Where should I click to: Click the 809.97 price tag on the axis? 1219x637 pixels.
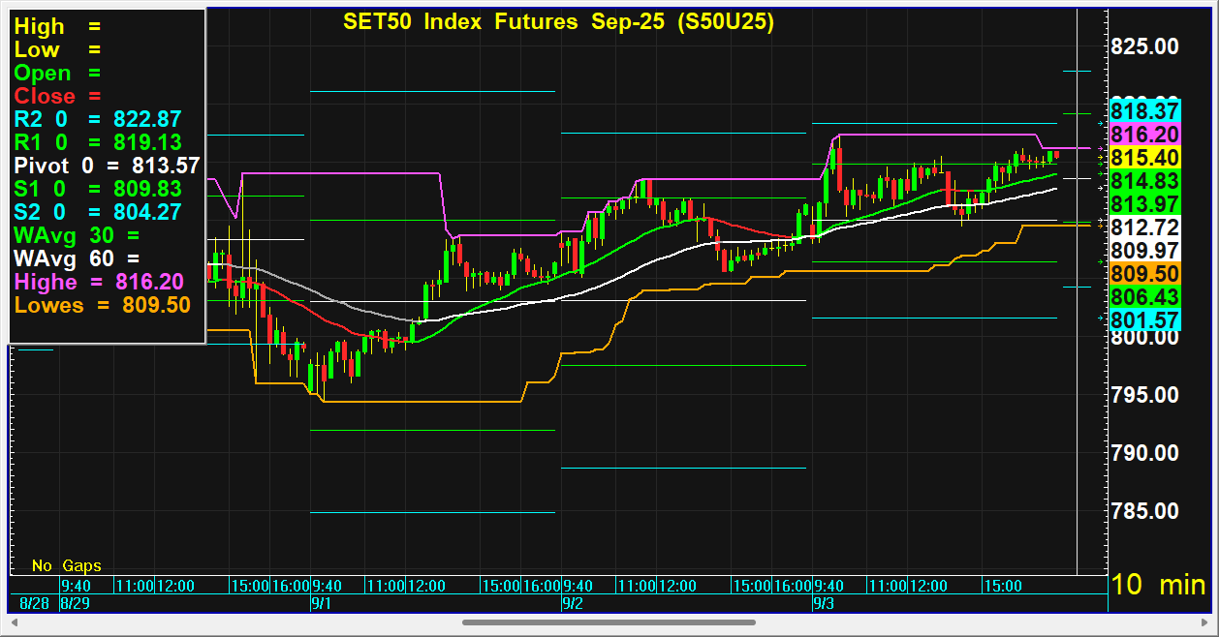click(x=1145, y=251)
